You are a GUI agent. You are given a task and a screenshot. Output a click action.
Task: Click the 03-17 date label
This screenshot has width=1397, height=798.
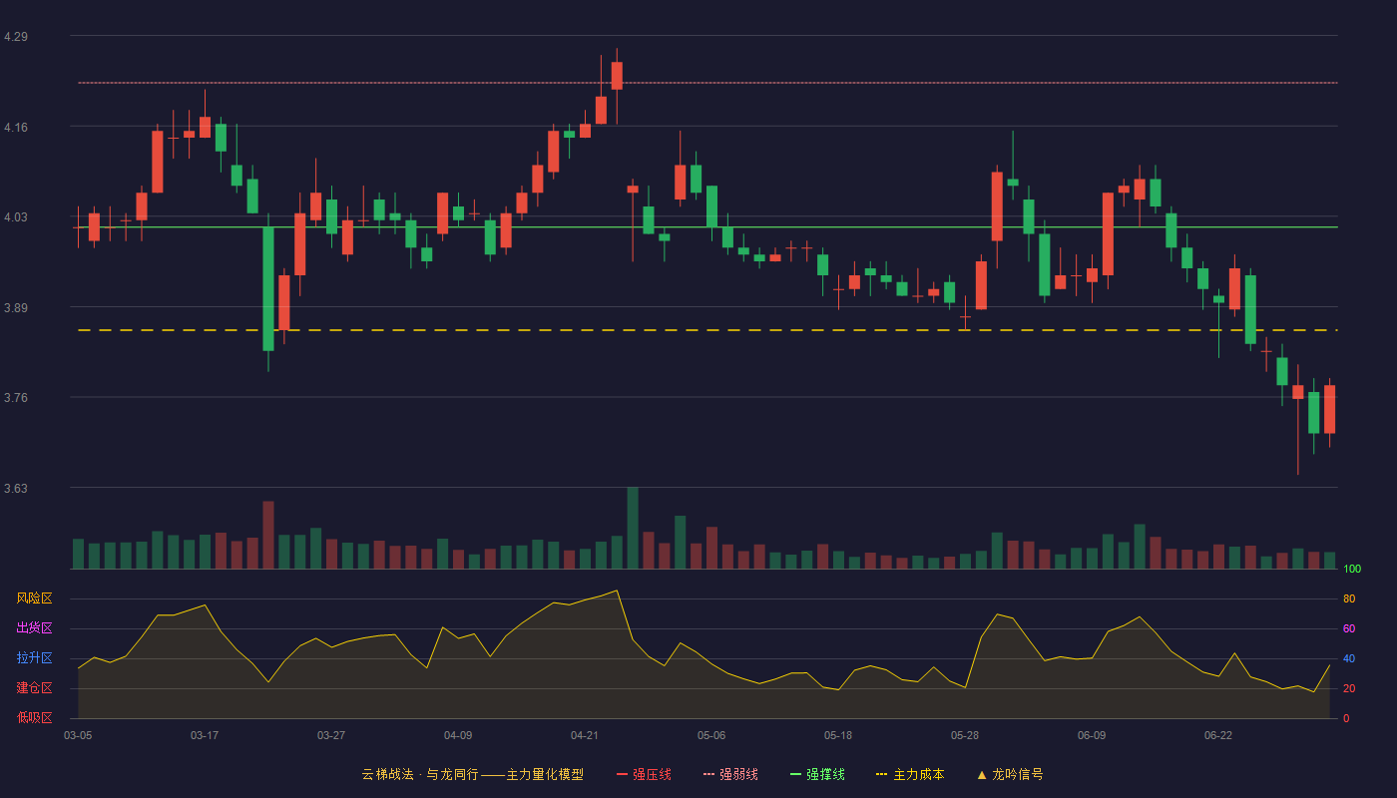tap(205, 735)
